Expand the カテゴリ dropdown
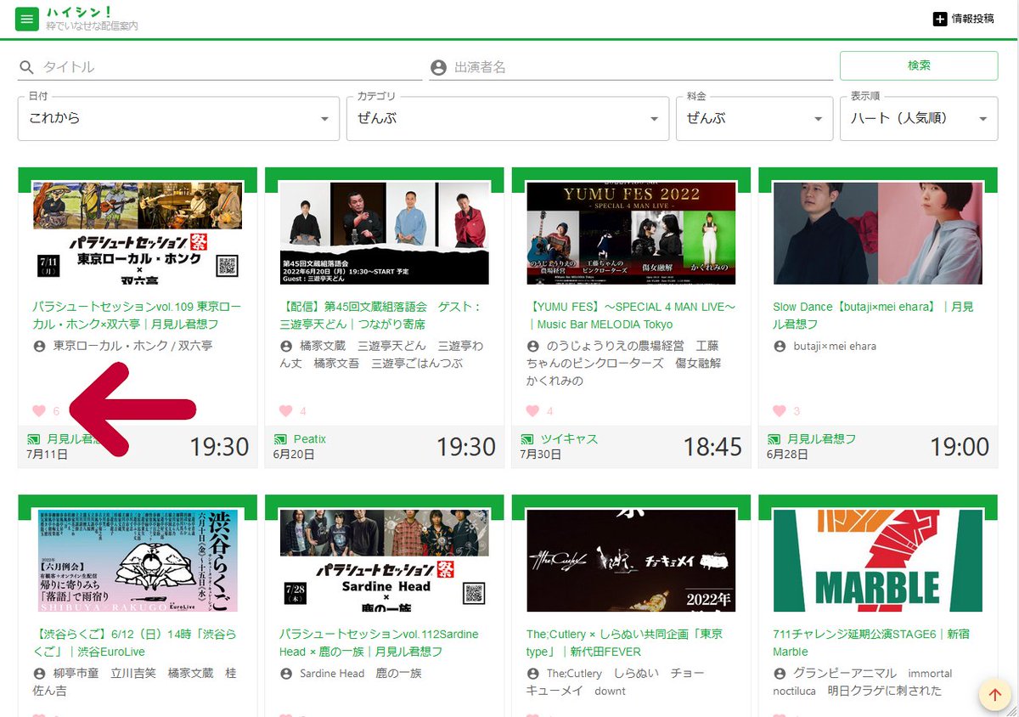Screen dimensions: 1019x717 click(x=508, y=119)
